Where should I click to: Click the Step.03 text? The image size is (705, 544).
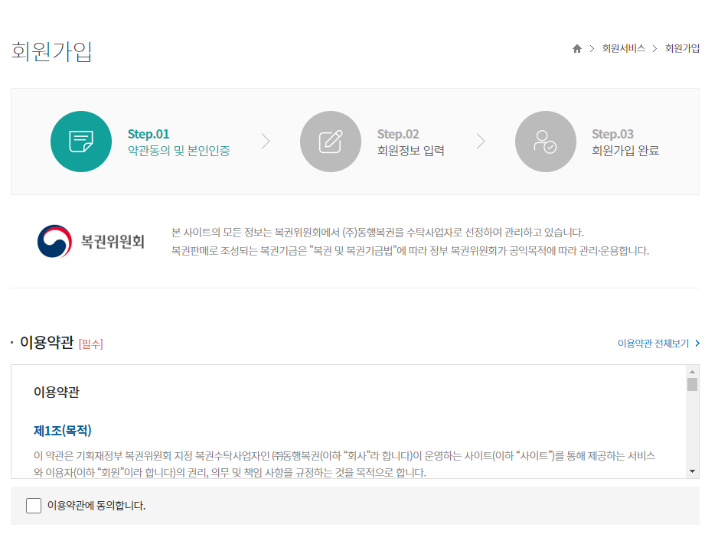tap(612, 134)
